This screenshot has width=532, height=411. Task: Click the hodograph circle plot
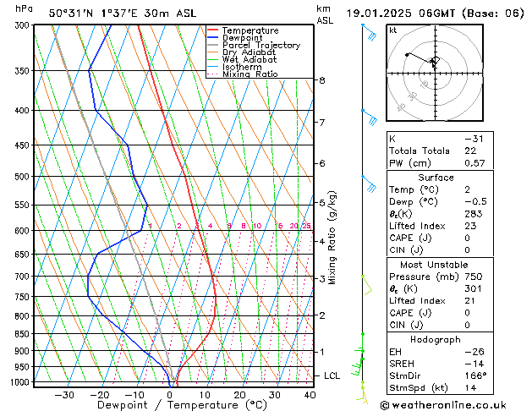(x=434, y=73)
